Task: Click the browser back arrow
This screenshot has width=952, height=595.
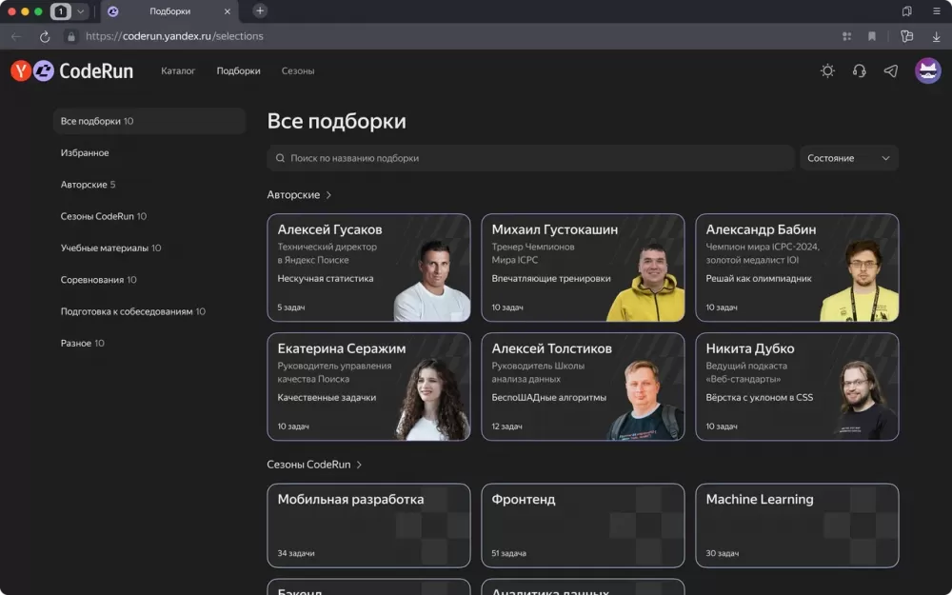Action: click(x=16, y=36)
